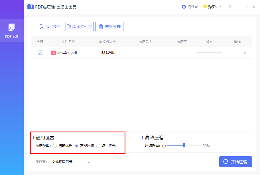Uncheck the anxaizai.pdf row checkbox

[x=40, y=53]
